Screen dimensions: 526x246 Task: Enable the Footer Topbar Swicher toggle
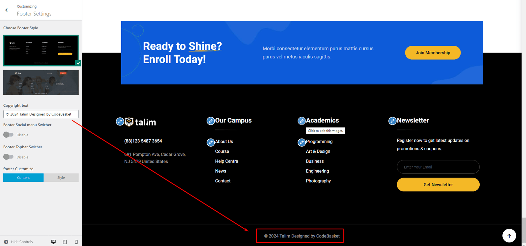click(9, 157)
